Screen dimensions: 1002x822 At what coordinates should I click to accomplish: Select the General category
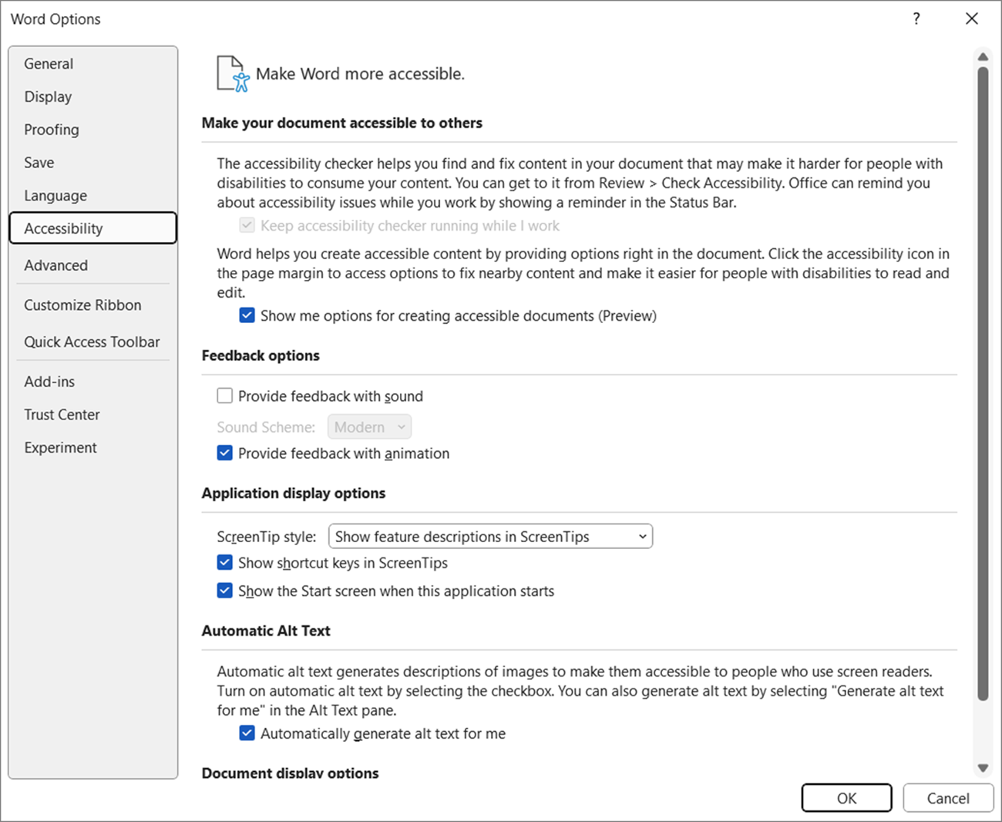[49, 63]
